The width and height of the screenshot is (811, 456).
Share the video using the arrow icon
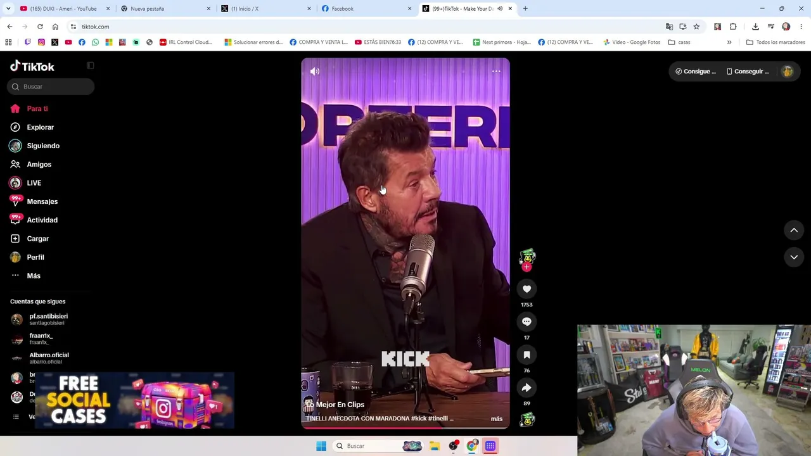point(527,388)
